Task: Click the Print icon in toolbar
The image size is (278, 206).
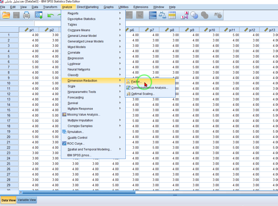Action: (27, 15)
